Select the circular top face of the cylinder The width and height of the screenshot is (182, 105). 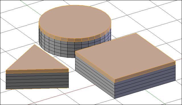click(x=75, y=22)
